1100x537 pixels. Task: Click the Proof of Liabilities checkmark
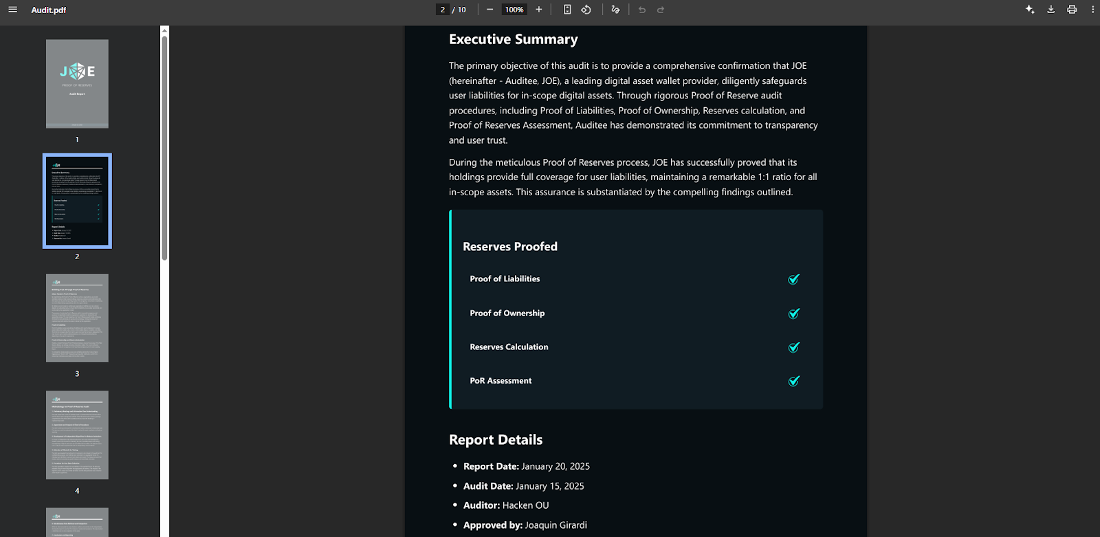point(794,279)
